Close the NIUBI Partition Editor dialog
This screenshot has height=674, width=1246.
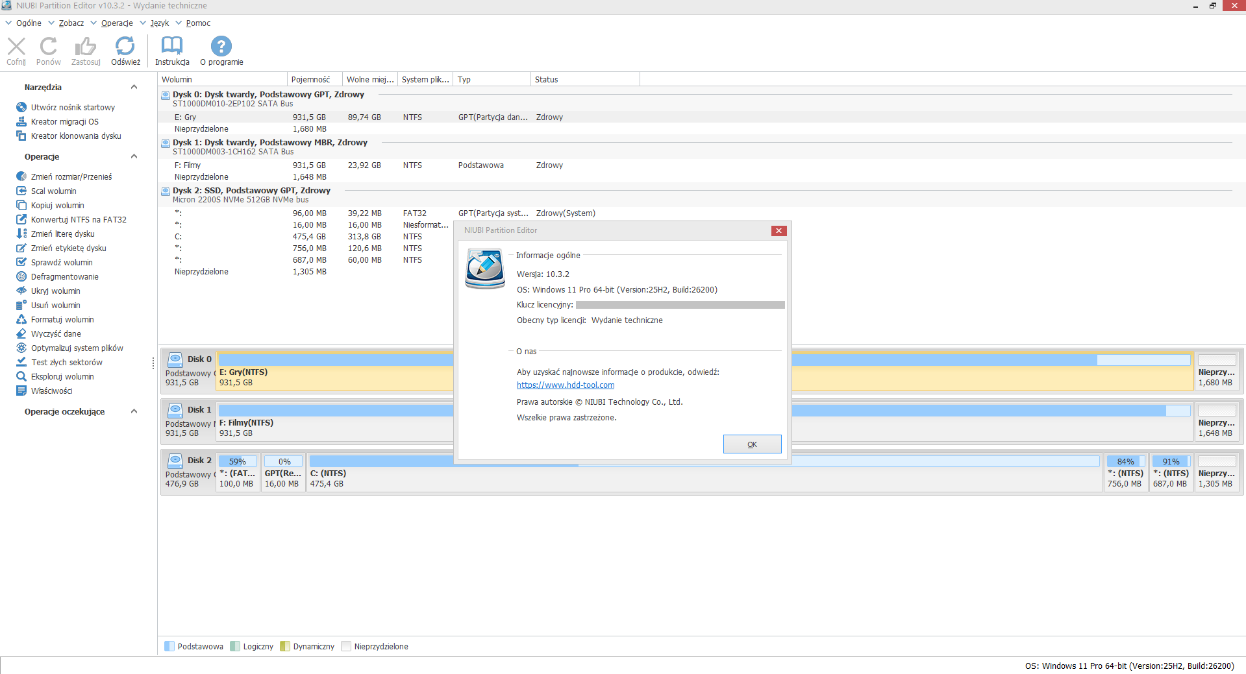click(779, 231)
